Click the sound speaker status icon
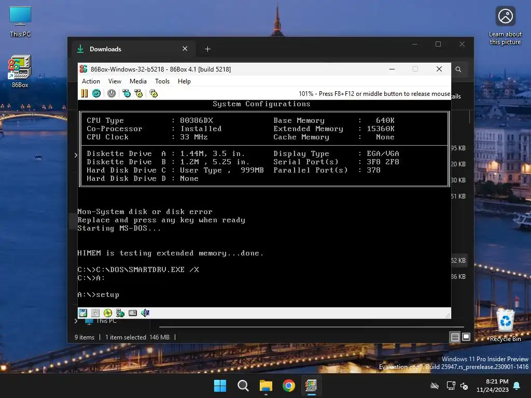The height and width of the screenshot is (398, 531). coord(145,313)
